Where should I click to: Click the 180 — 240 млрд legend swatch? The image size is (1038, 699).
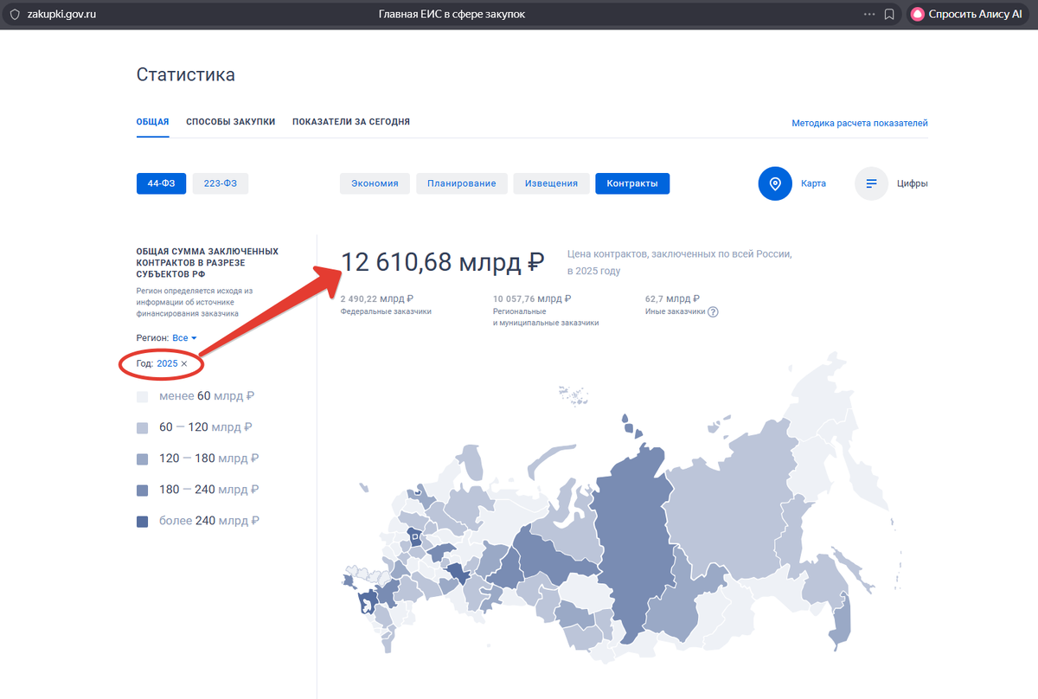(x=143, y=491)
